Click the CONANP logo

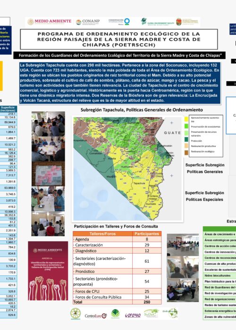[88, 22]
